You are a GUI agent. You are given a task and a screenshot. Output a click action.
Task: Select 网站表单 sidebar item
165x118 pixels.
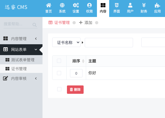pyautogui.click(x=21, y=50)
